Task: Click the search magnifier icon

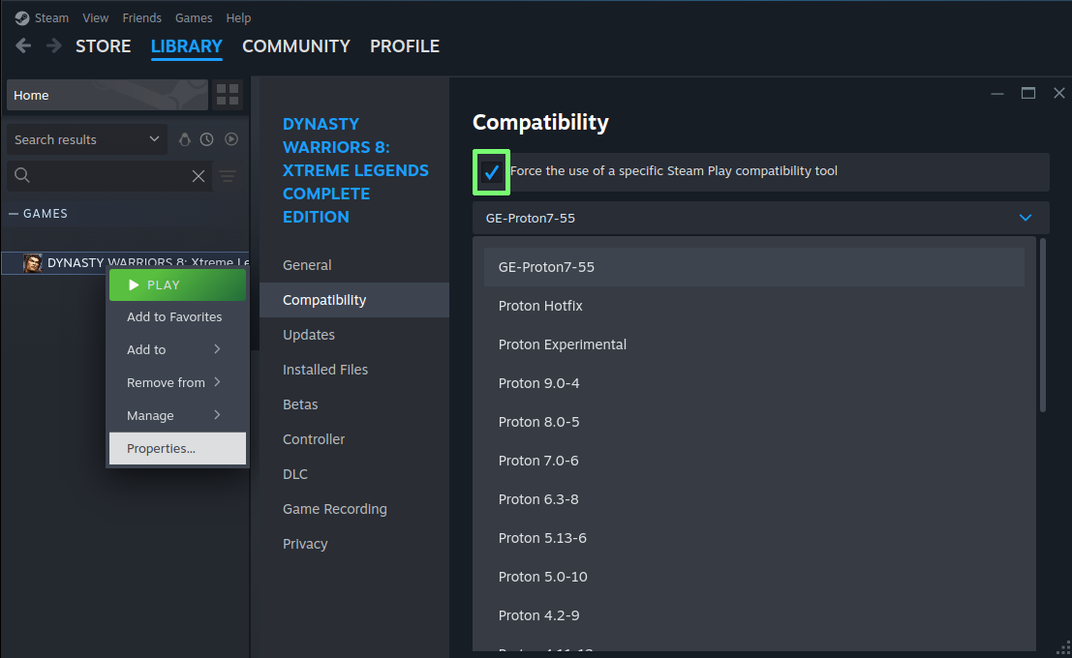Action: 22,175
